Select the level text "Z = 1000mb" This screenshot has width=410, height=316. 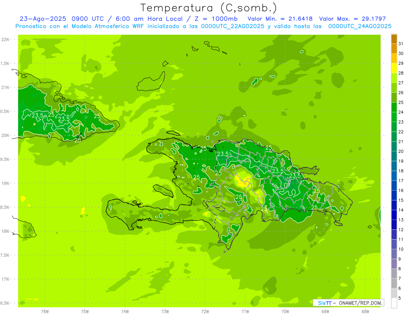(x=216, y=19)
